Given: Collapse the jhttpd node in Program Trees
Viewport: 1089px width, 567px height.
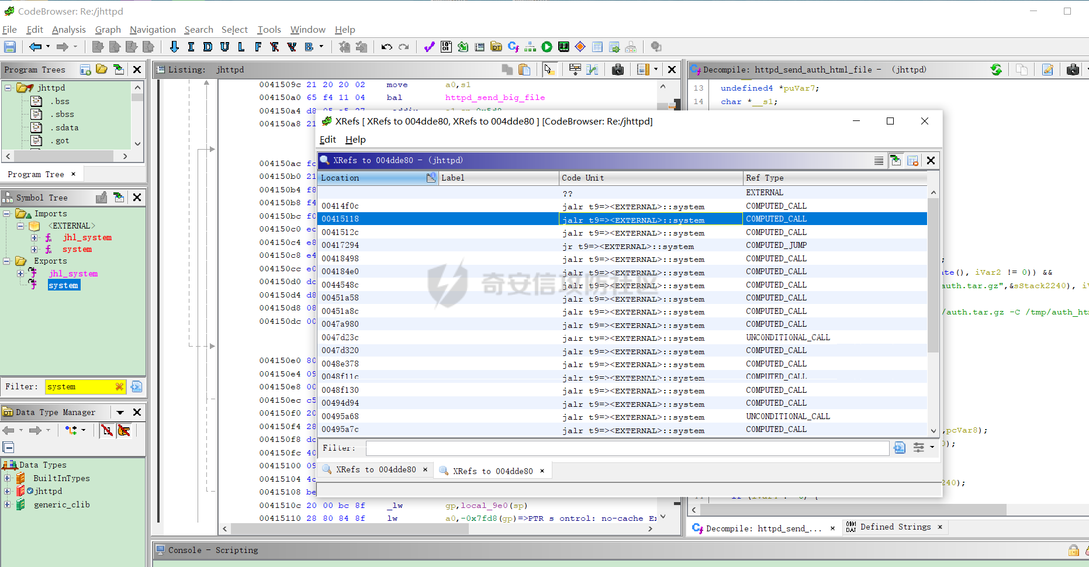Looking at the screenshot, I should (x=8, y=88).
